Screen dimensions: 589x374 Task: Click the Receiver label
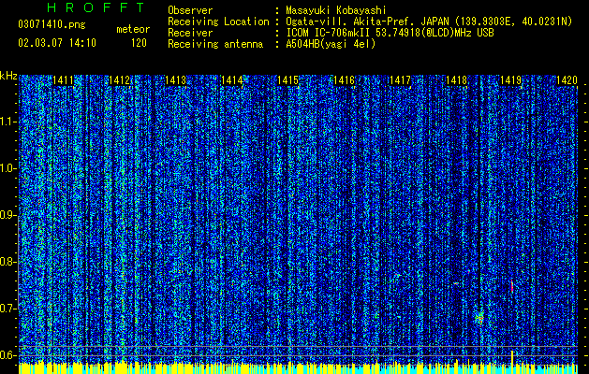pyautogui.click(x=190, y=33)
